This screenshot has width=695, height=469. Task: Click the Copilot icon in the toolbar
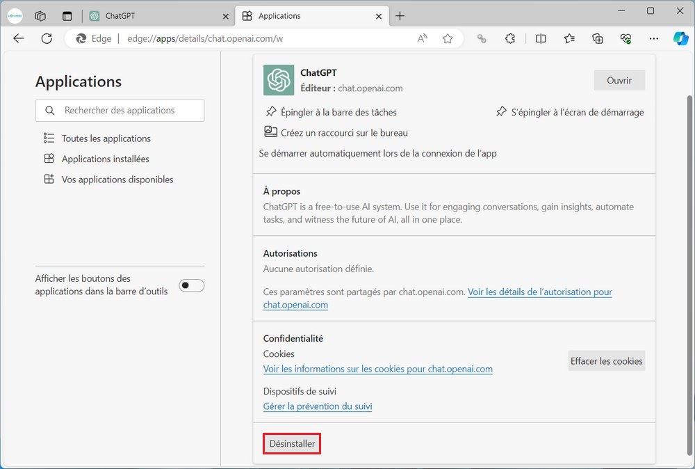[680, 38]
